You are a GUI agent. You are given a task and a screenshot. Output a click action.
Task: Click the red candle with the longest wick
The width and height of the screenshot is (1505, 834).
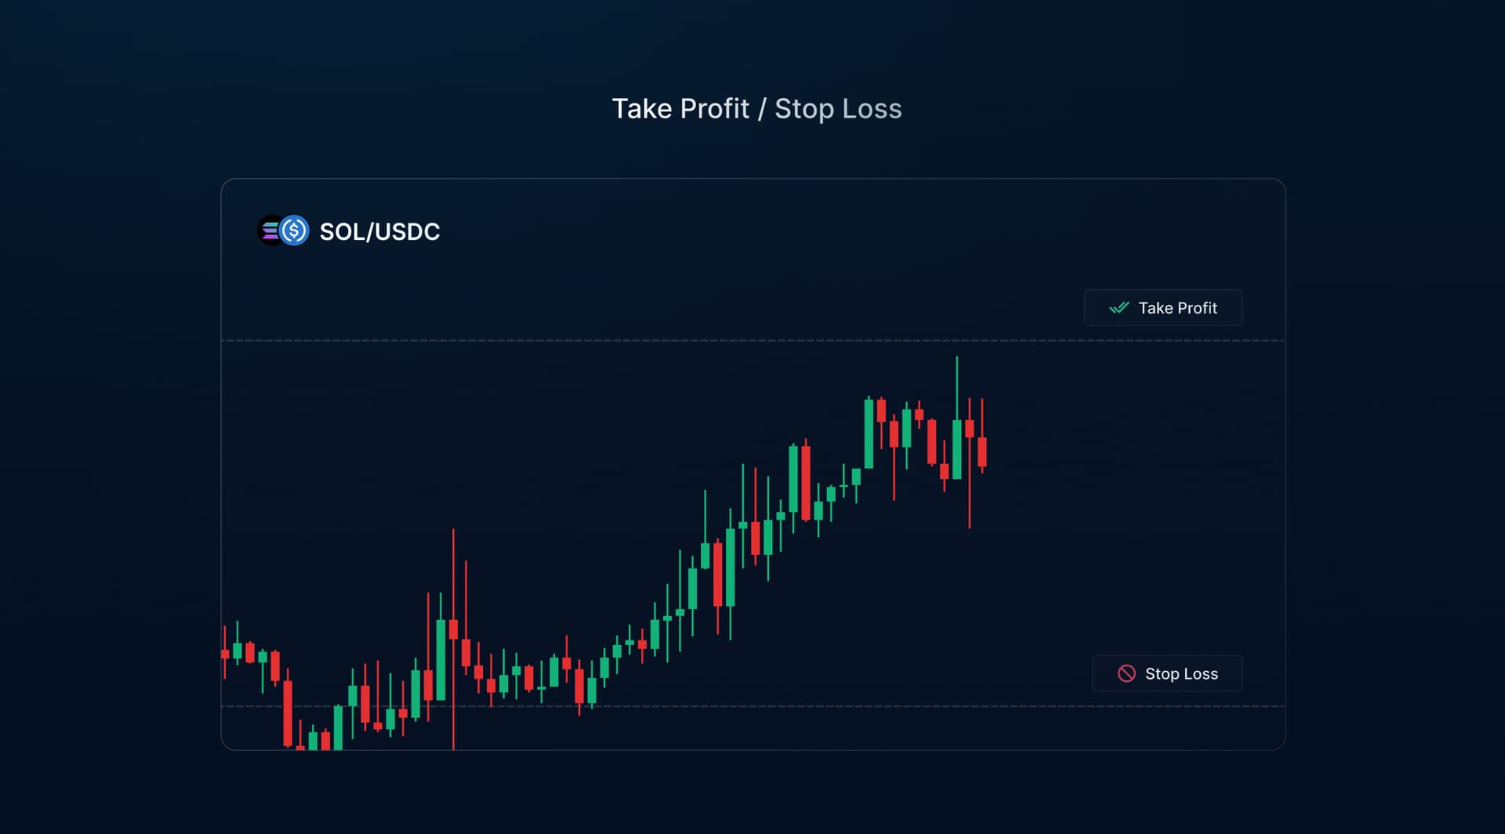(x=453, y=629)
